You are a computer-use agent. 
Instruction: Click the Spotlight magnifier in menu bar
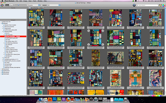(x=164, y=1)
